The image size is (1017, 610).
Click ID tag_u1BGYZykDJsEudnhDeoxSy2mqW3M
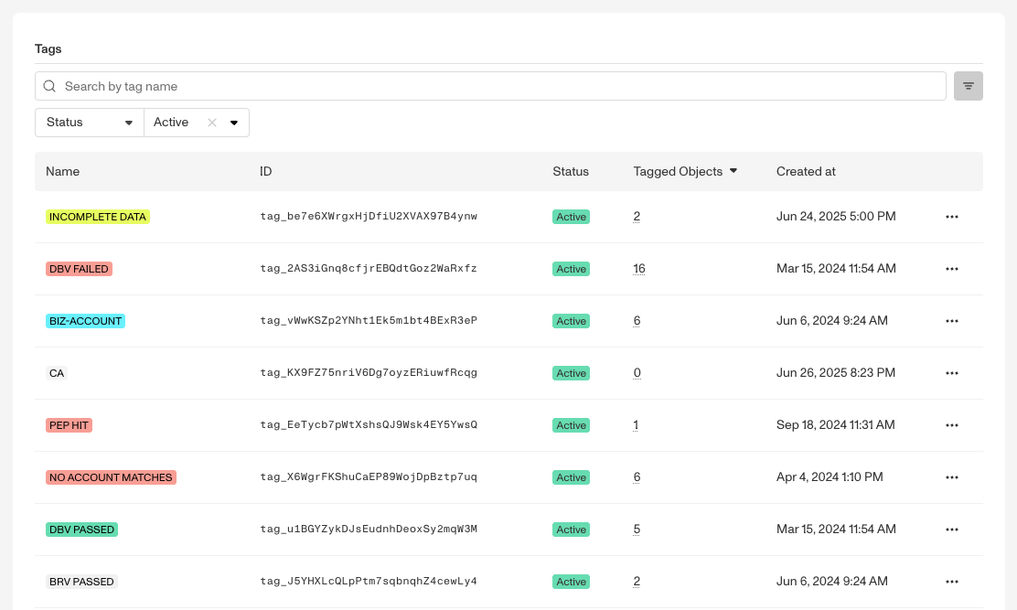tap(369, 530)
